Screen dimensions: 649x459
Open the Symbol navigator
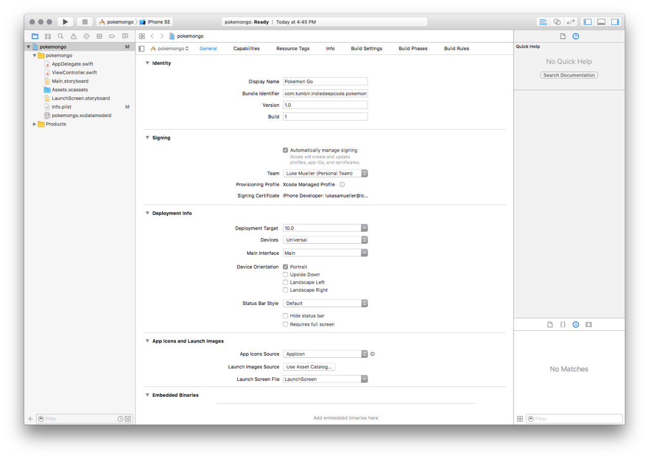click(48, 36)
